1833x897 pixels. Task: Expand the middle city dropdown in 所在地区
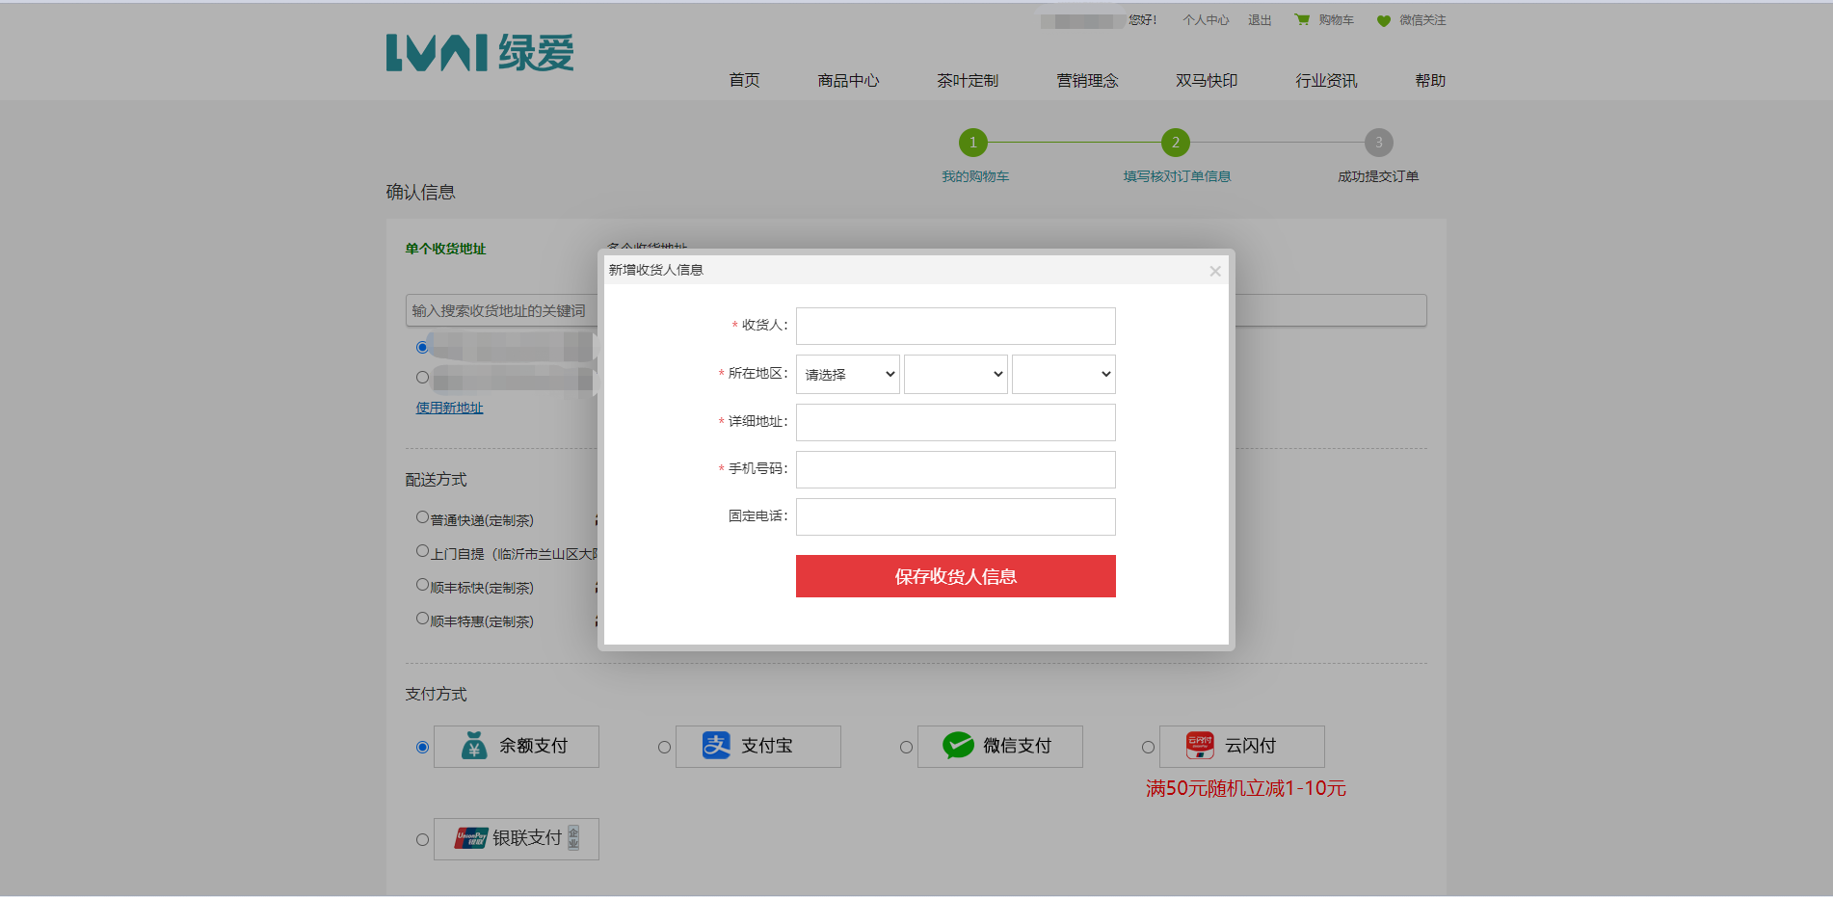pos(956,375)
